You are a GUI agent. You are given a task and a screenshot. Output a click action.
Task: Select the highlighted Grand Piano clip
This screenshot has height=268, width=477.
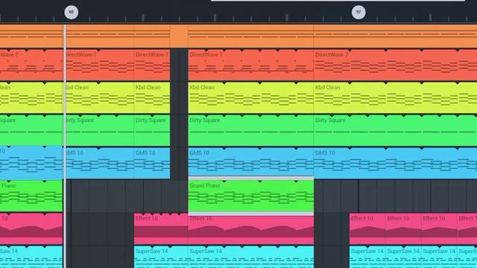click(x=251, y=196)
